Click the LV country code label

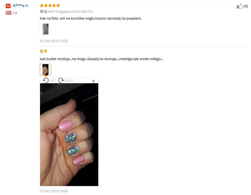pos(15,13)
